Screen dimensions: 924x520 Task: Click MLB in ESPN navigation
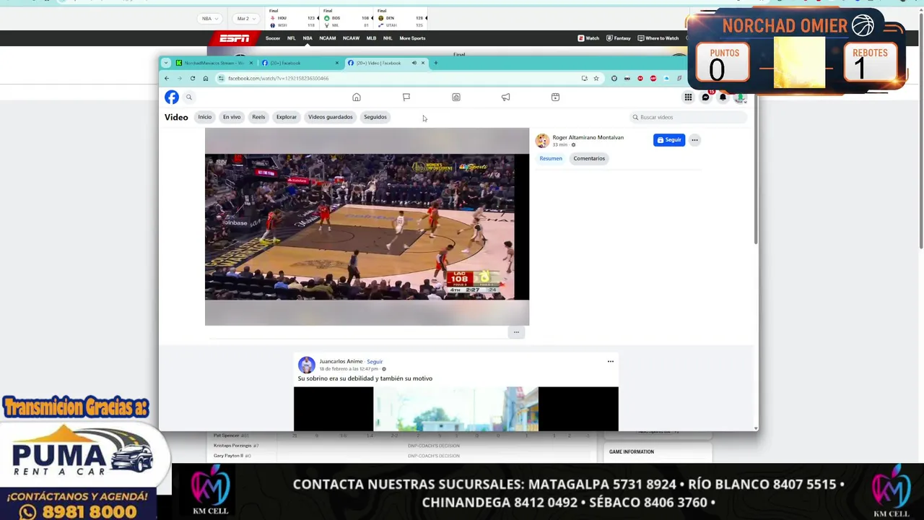tap(371, 38)
